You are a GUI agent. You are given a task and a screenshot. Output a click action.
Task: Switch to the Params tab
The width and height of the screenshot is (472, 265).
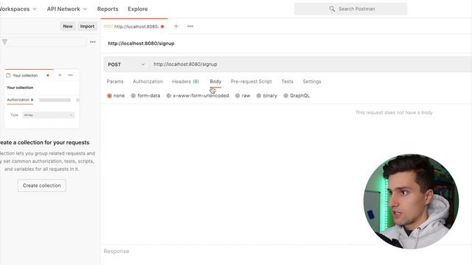point(115,82)
